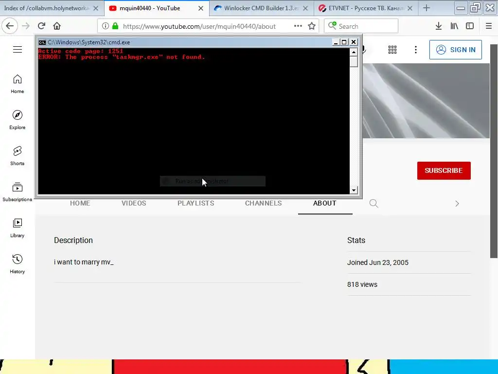Screen dimensions: 498x374
Task: Expand channel tabs with right chevron
Action: [457, 204]
